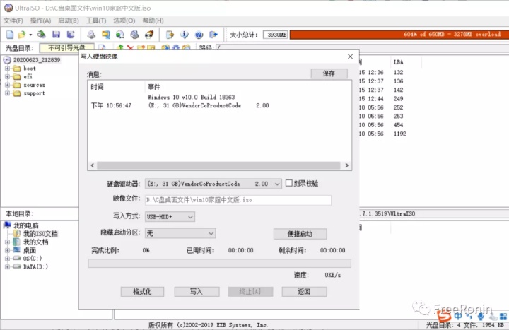Click the Save As icon

71,35
